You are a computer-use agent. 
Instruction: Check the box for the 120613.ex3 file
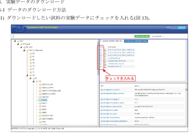coord(101,52)
